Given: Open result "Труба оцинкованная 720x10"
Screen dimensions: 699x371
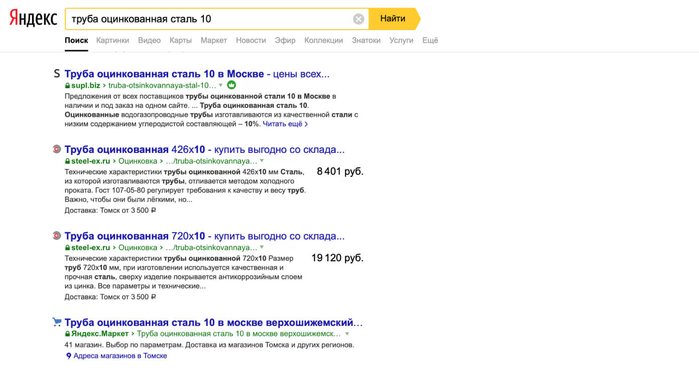Looking at the screenshot, I should 205,236.
